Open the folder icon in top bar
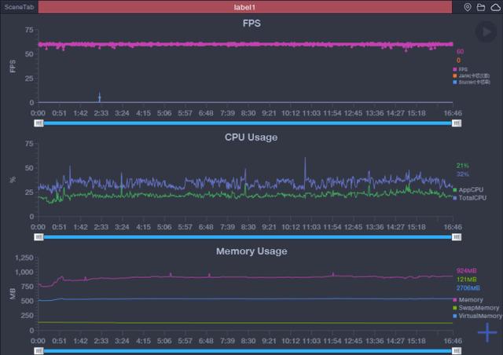This screenshot has height=355, width=503. coord(480,7)
